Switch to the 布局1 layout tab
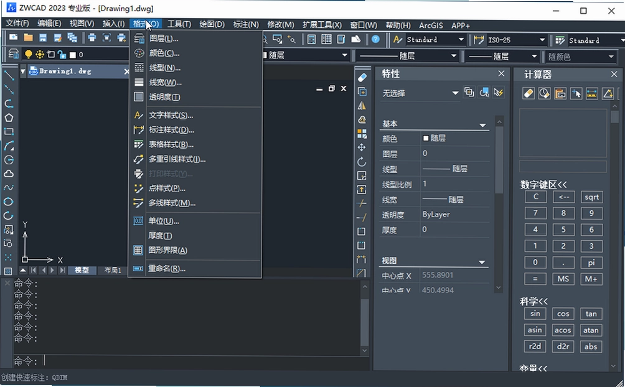 pos(113,270)
